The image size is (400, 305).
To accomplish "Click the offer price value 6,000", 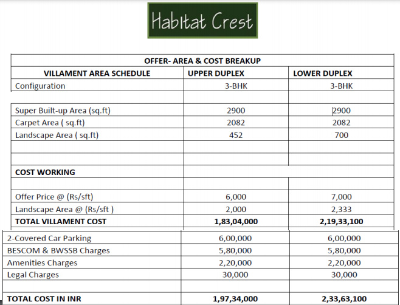I will [x=236, y=197].
